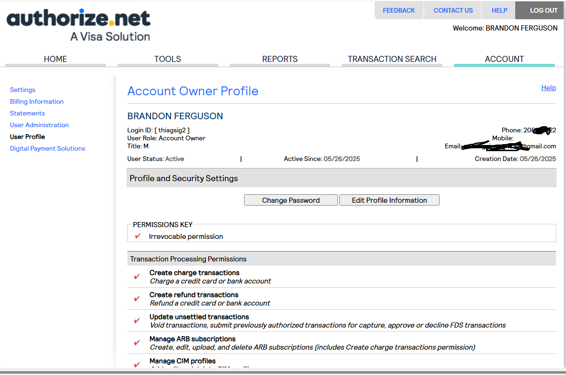
Task: Click the authorize.net logo
Action: coord(79,25)
